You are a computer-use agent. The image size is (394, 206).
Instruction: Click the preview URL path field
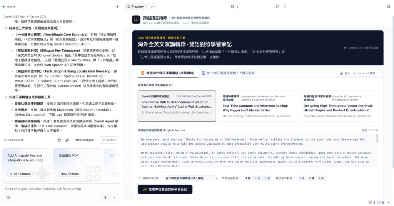[255, 7]
